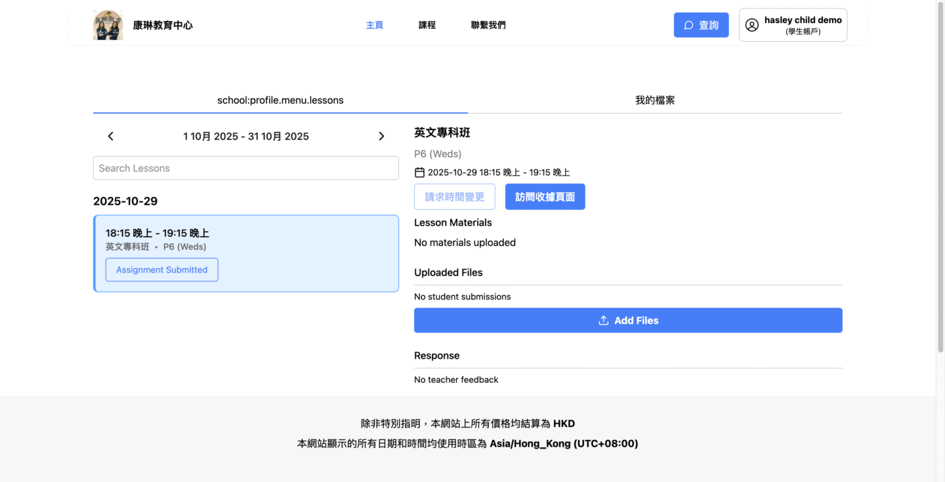Select the school:profile.menu.lessons tab
This screenshot has height=482, width=945.
pyautogui.click(x=280, y=100)
